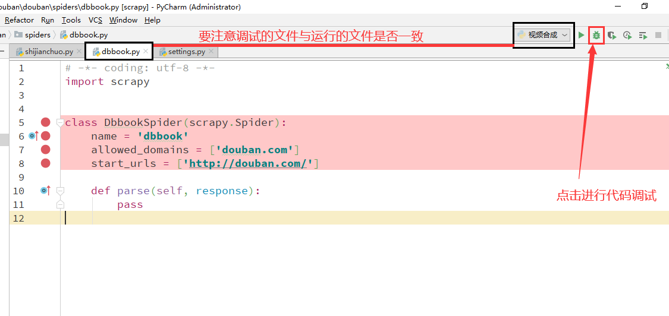Click the pass statement on line 11
669x316 pixels.
point(130,205)
